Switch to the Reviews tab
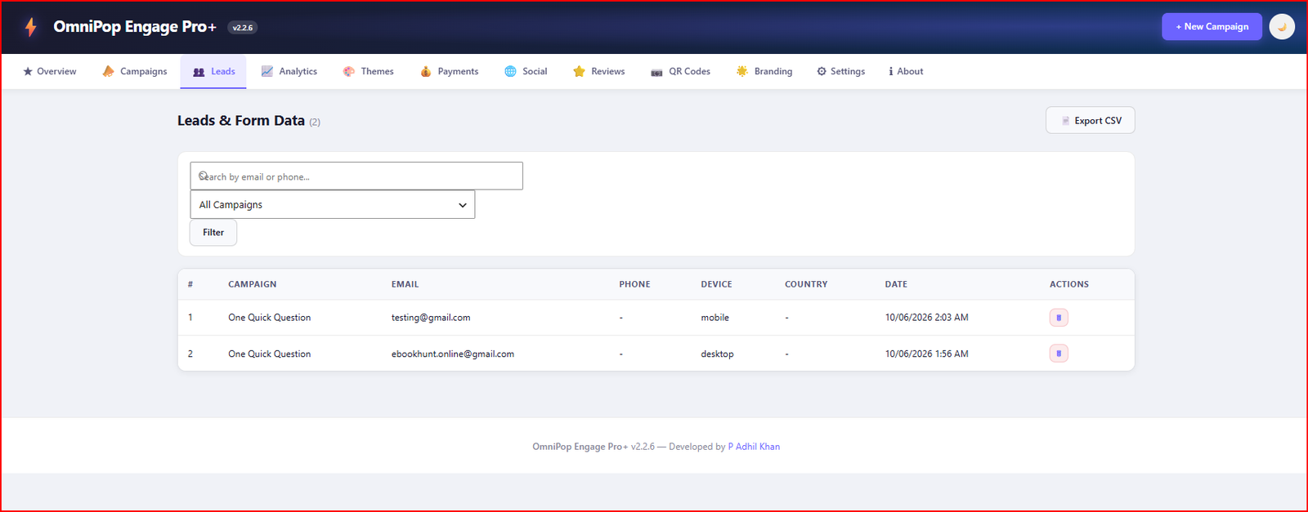1308x512 pixels. (x=598, y=72)
